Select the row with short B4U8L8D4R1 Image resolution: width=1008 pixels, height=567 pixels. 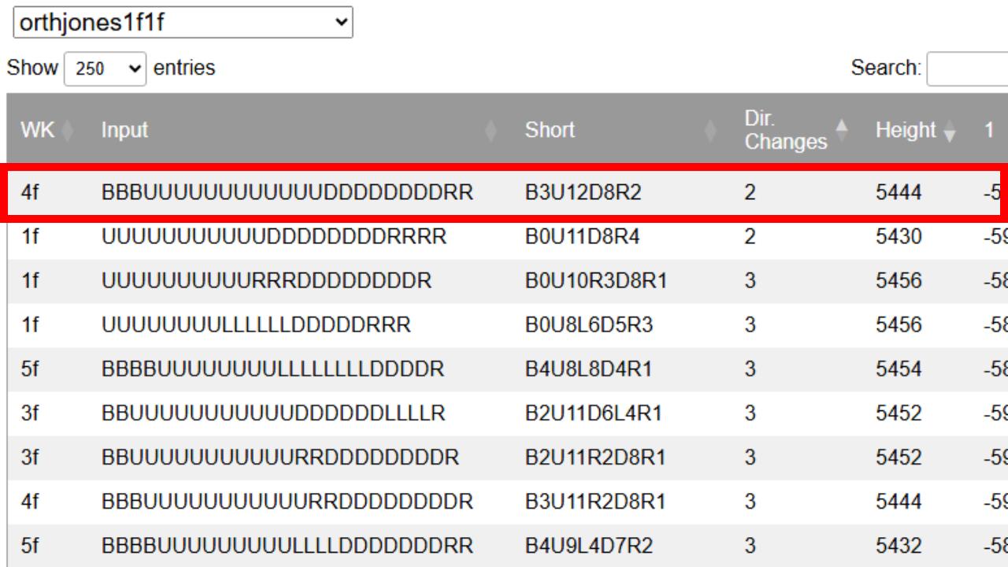(x=588, y=369)
